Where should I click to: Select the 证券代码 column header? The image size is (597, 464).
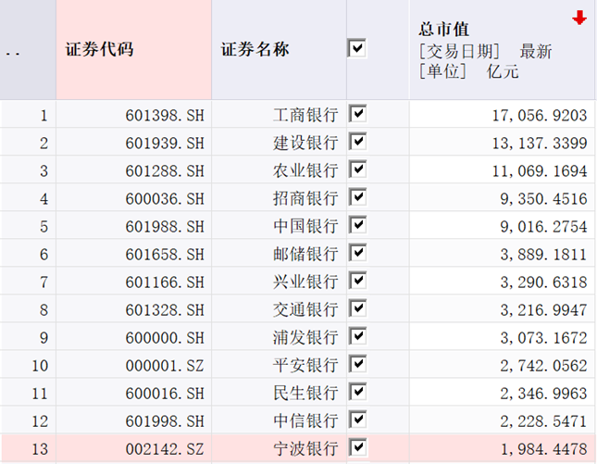tap(133, 49)
